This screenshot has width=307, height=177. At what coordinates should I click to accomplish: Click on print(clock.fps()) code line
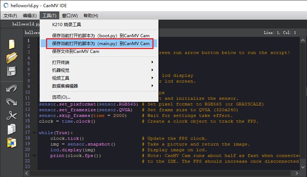[76, 156]
